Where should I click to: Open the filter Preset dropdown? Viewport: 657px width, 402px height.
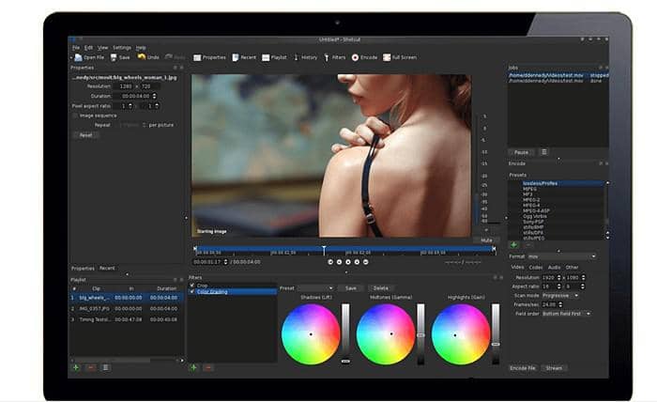click(315, 287)
